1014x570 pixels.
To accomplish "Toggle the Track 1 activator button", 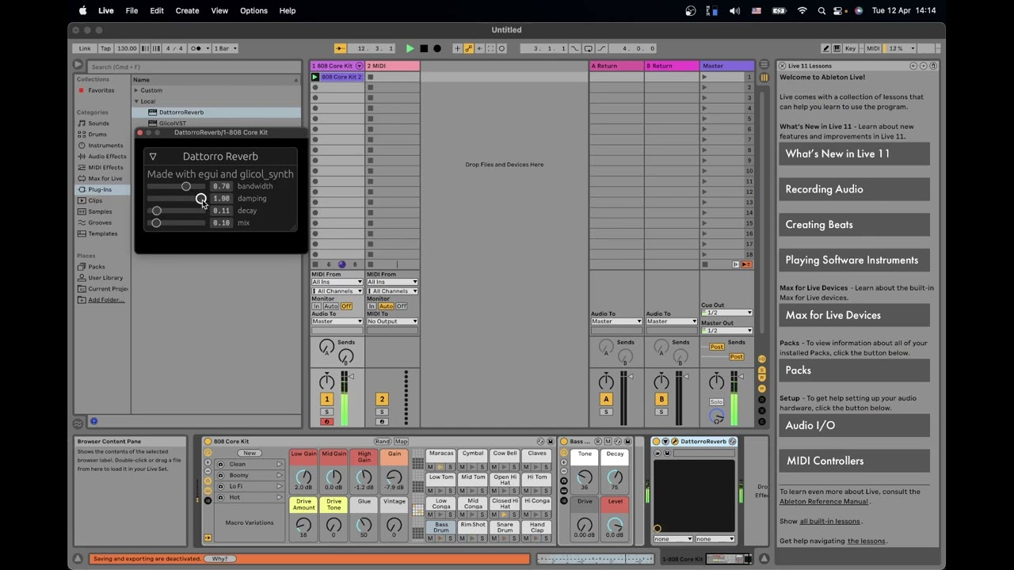I will [326, 399].
